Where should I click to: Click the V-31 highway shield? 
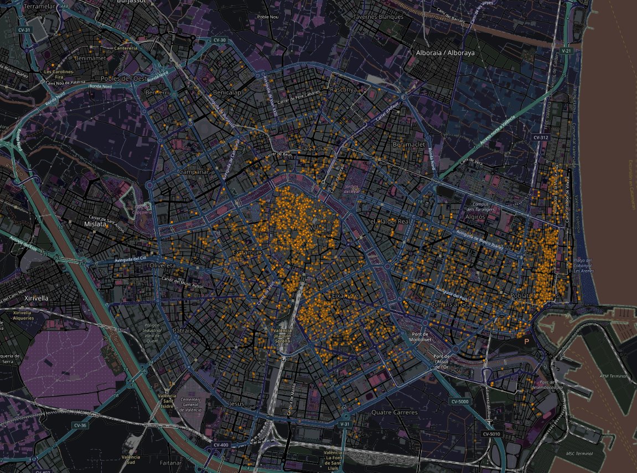pyautogui.click(x=344, y=424)
